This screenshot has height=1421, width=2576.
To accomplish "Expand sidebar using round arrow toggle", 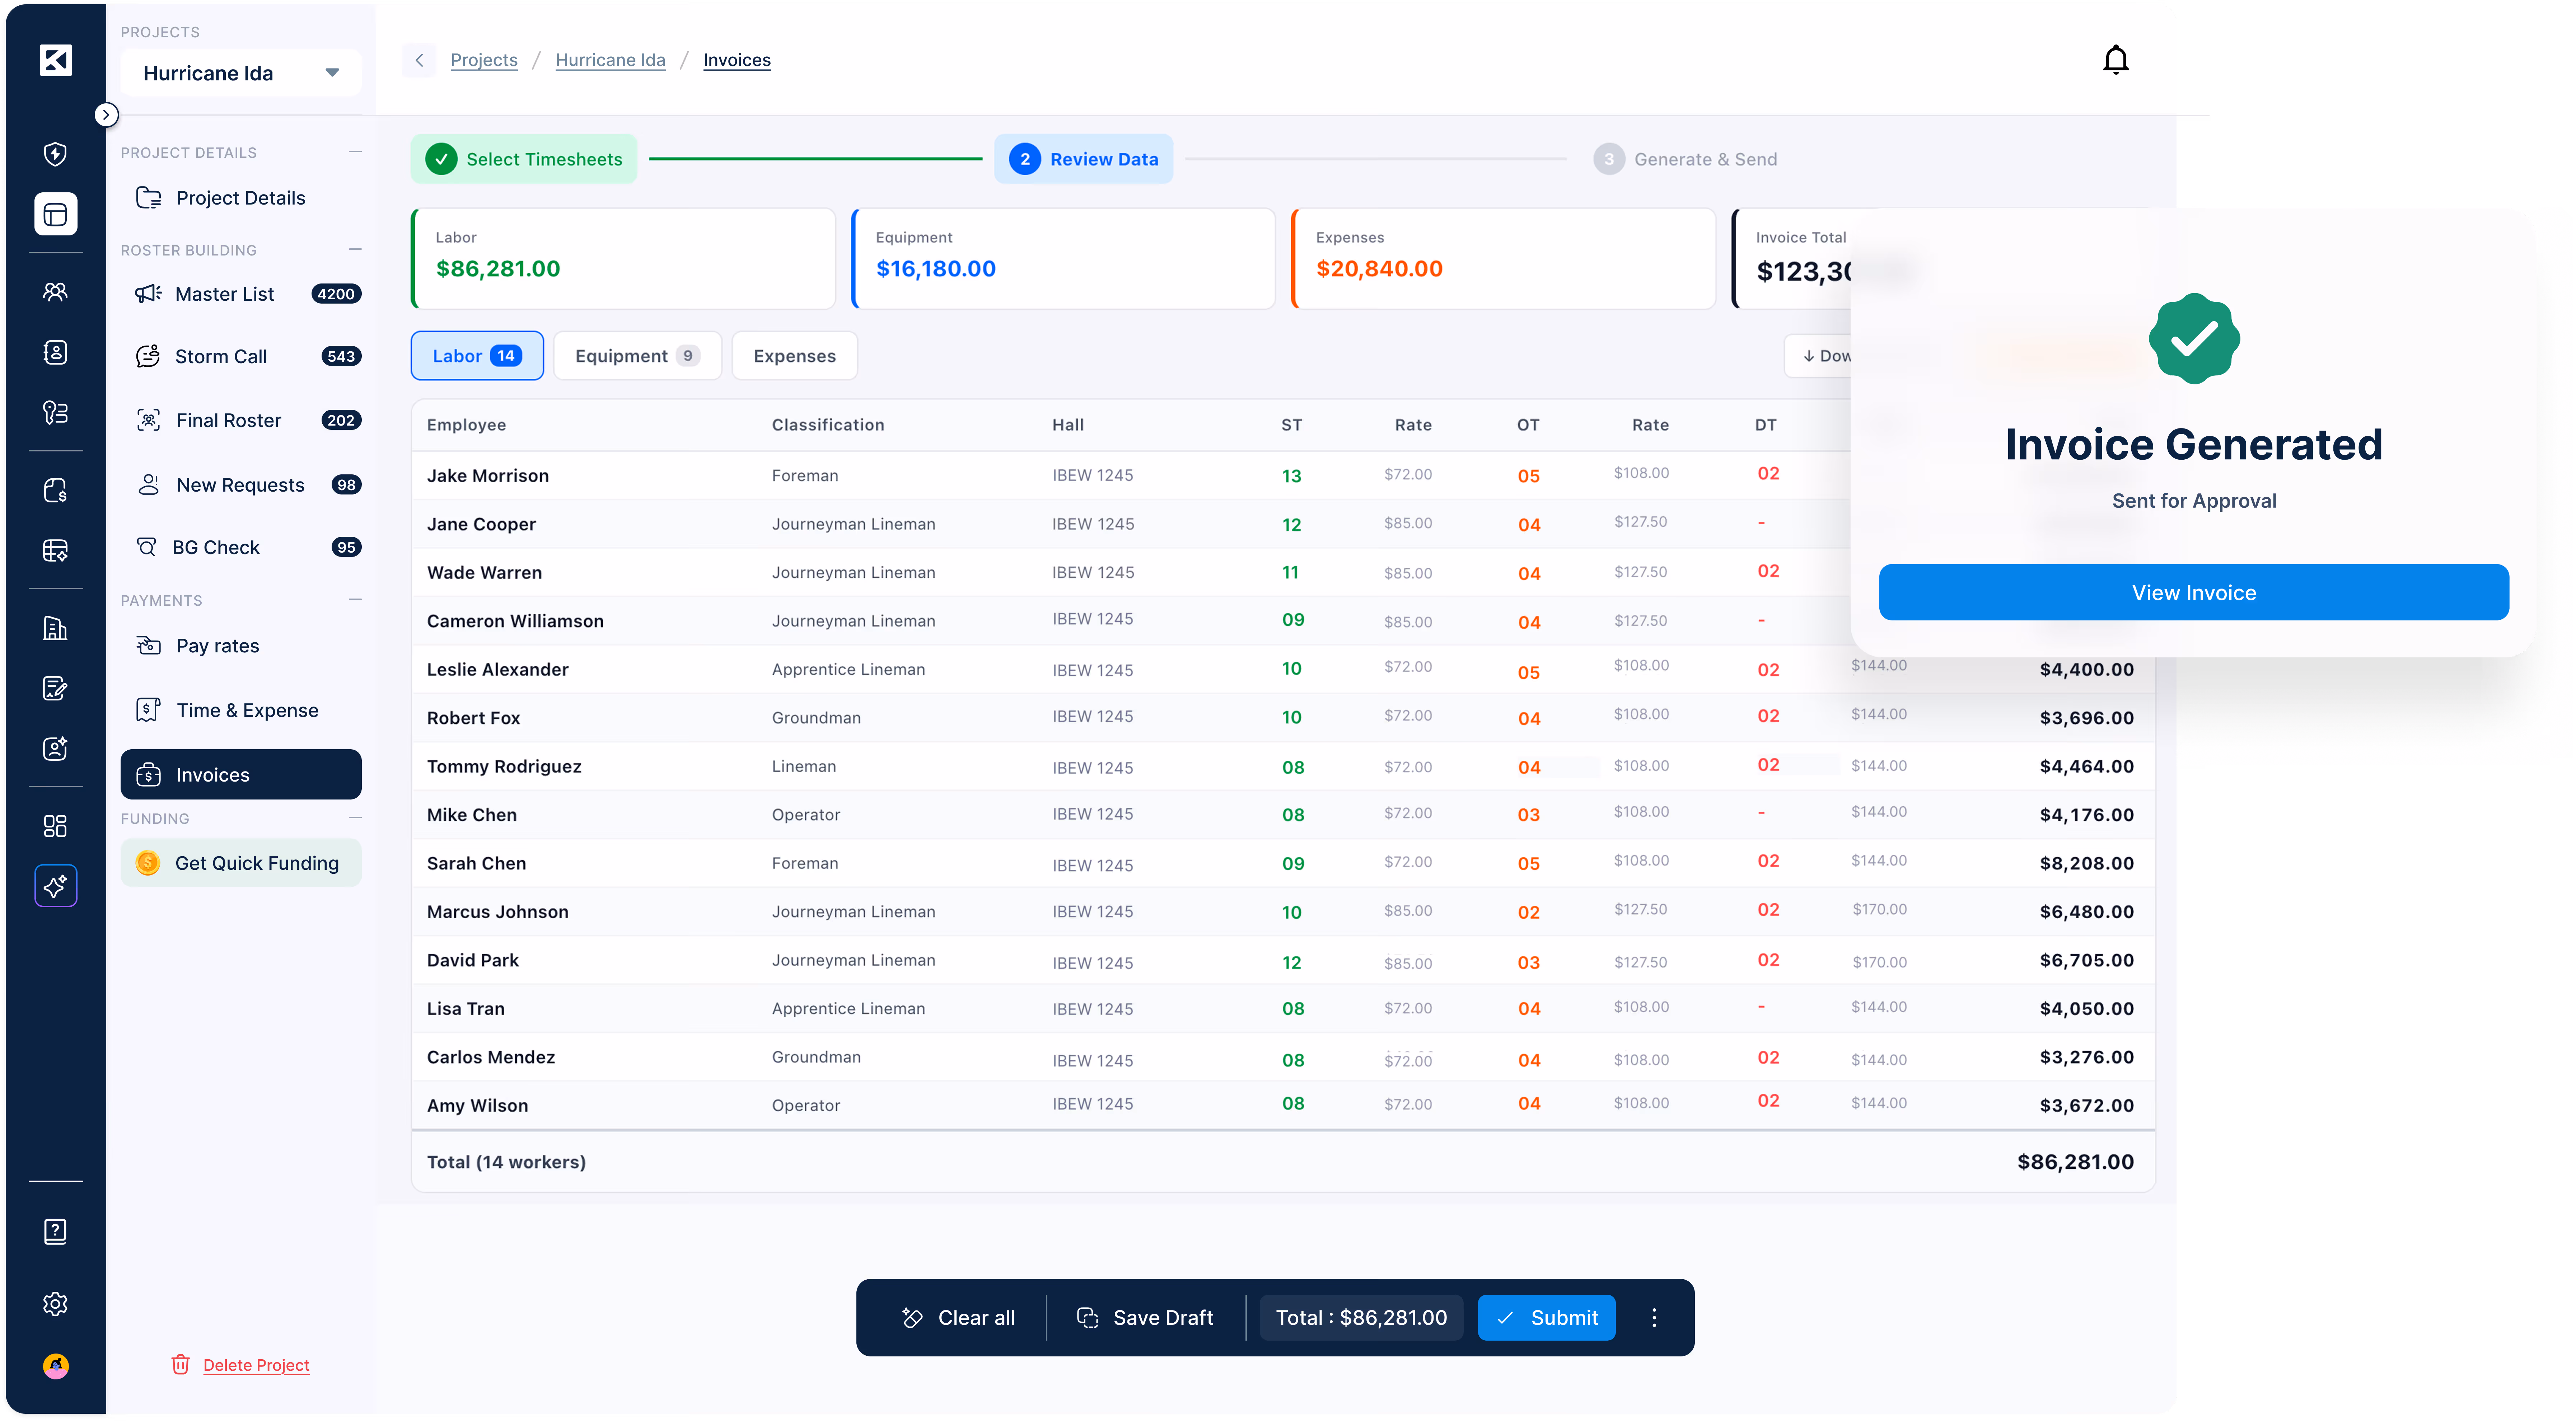I will click(106, 115).
